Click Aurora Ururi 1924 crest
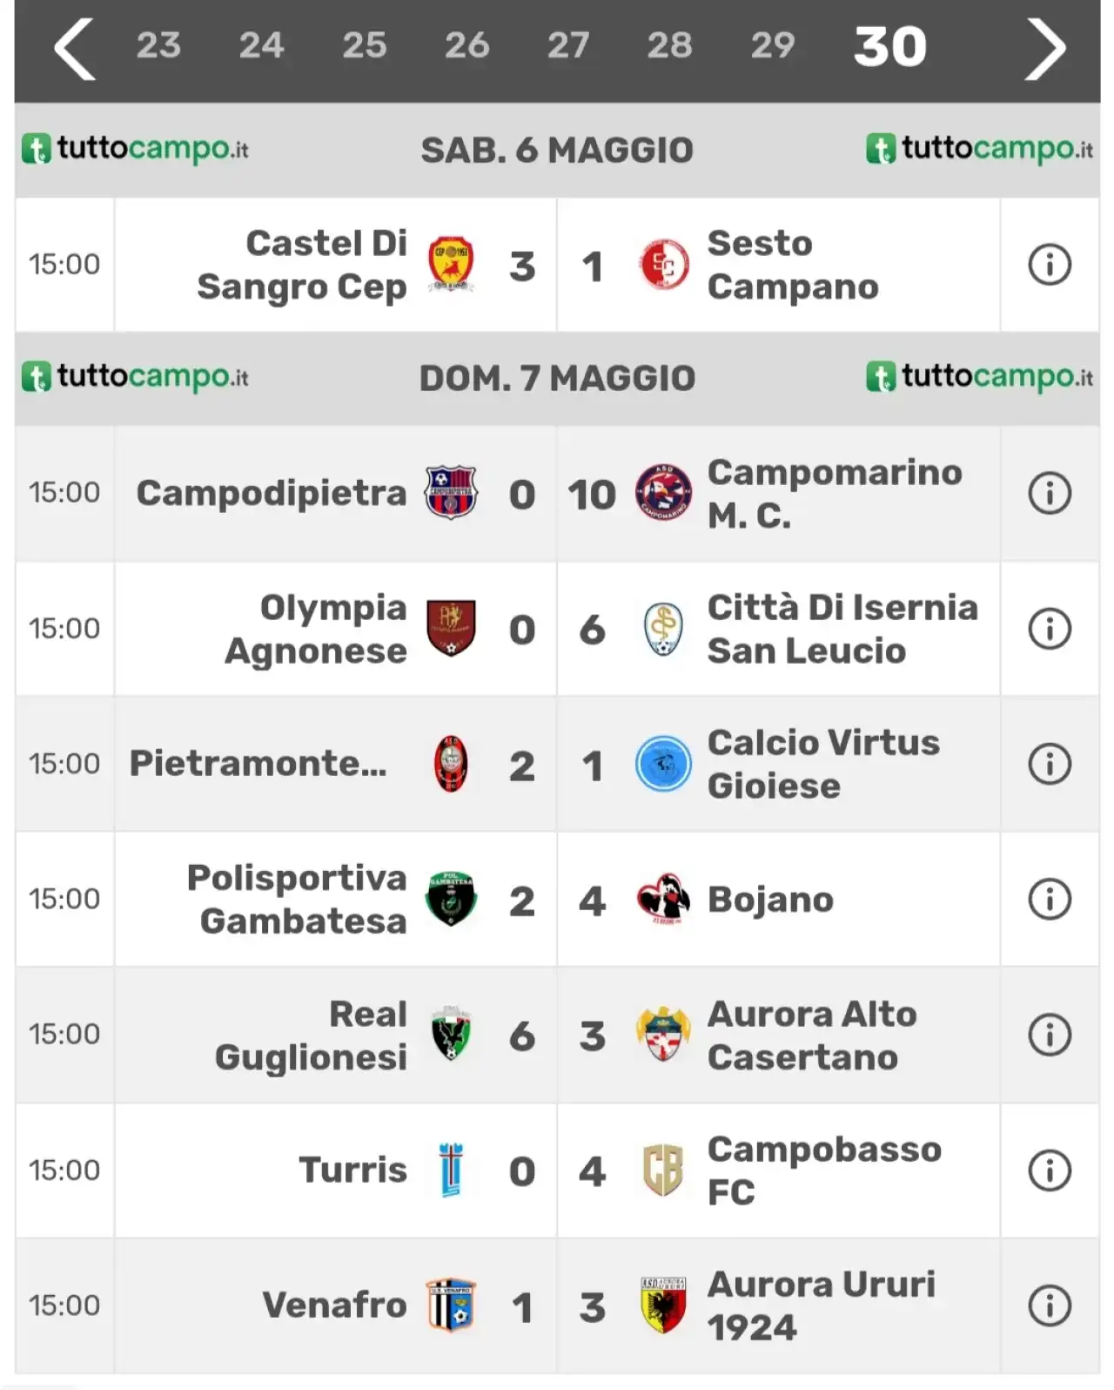 663,1306
